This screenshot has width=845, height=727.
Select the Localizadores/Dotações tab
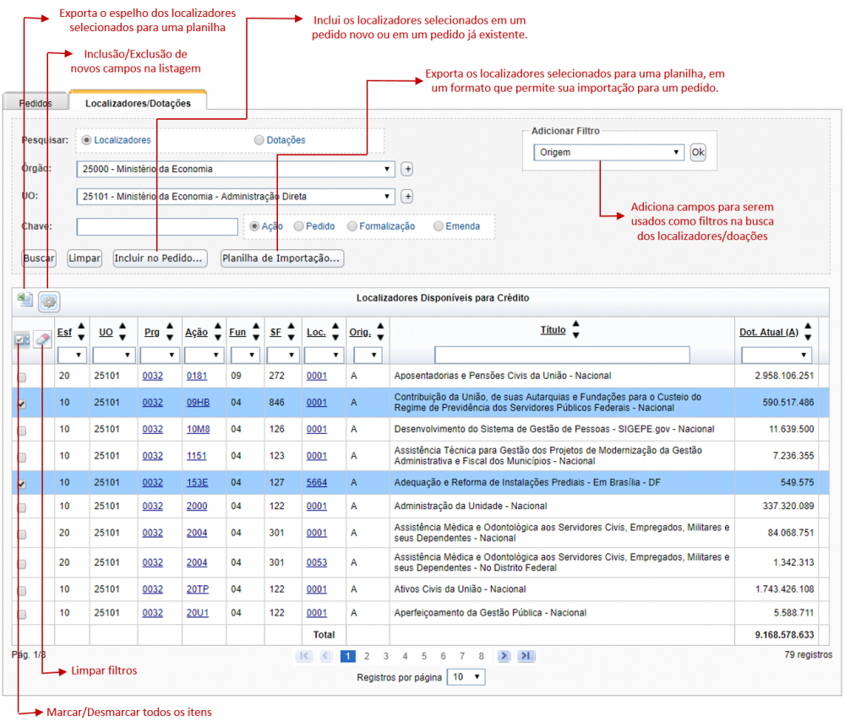(138, 103)
